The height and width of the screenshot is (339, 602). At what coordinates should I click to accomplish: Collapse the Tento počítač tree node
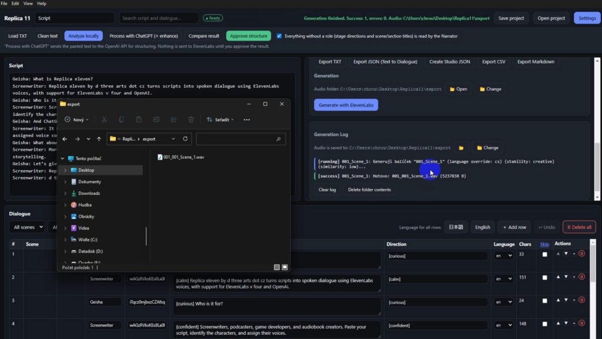[62, 158]
